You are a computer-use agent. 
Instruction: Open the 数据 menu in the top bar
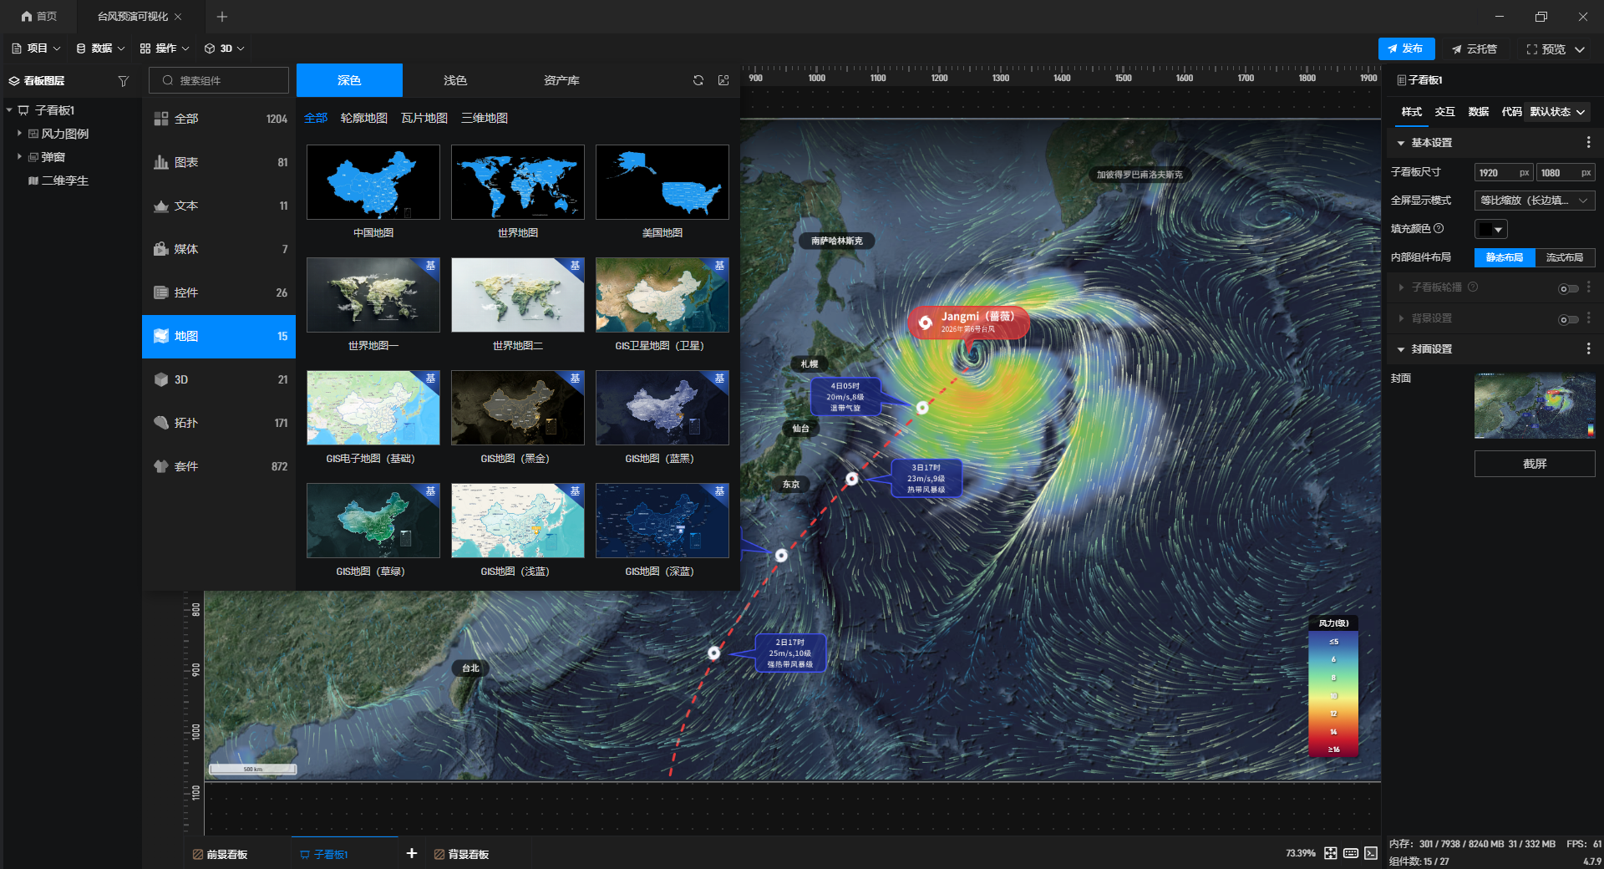click(100, 48)
